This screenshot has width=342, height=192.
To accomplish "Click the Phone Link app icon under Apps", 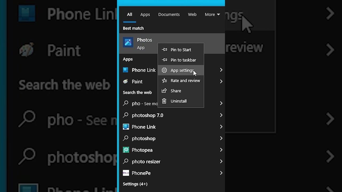I will pos(126,70).
